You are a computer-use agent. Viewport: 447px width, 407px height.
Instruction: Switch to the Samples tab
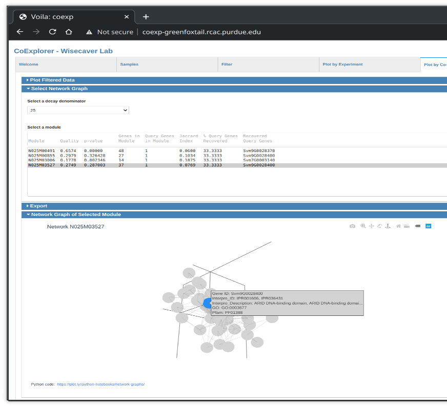[129, 65]
